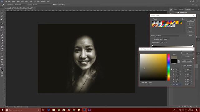Image resolution: width=200 pixels, height=112 pixels.
Task: Open After Effects from the taskbar
Action: click(x=89, y=110)
